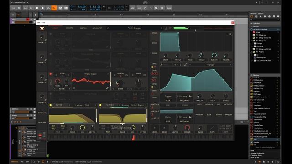This screenshot has width=292, height=164.
Task: Click the oscillator 3 LEVEL knob
Action: (58, 81)
